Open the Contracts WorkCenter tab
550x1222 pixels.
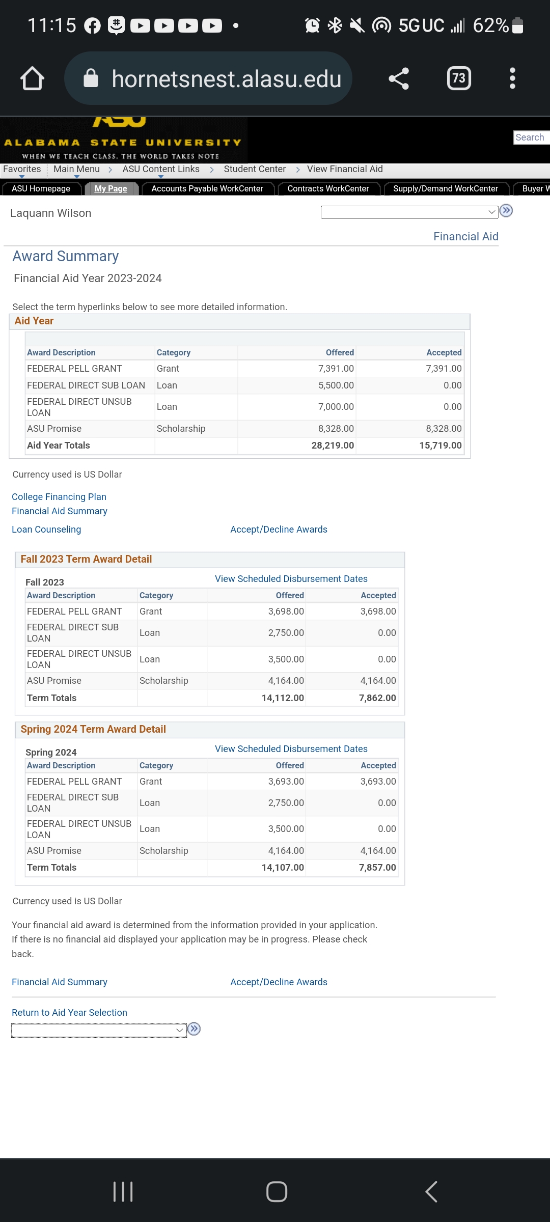328,189
